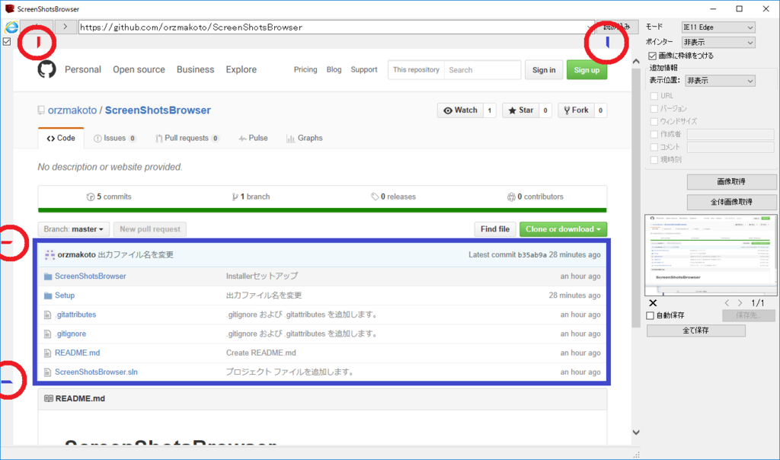Switch to the Pull requests tab
The height and width of the screenshot is (460, 780).
[x=187, y=139]
